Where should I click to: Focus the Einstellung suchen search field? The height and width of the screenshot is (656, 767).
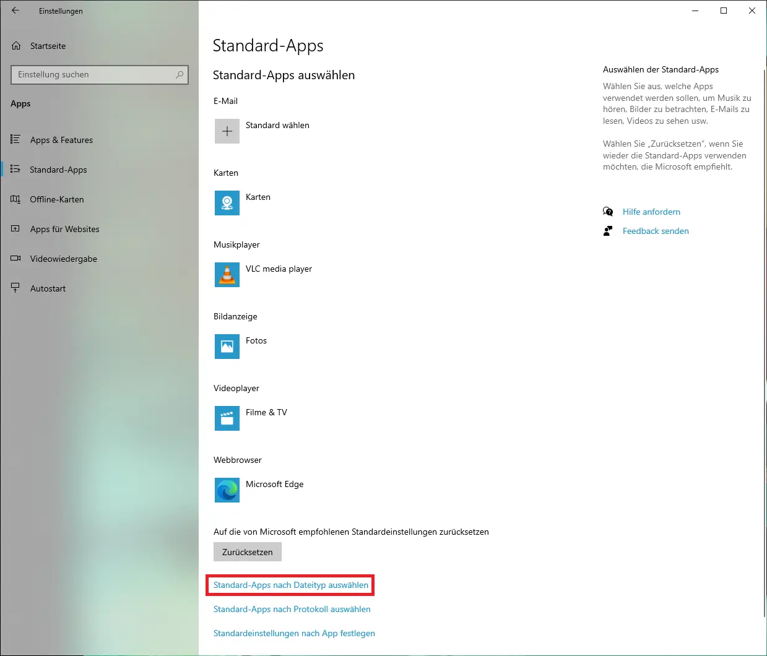pos(93,74)
